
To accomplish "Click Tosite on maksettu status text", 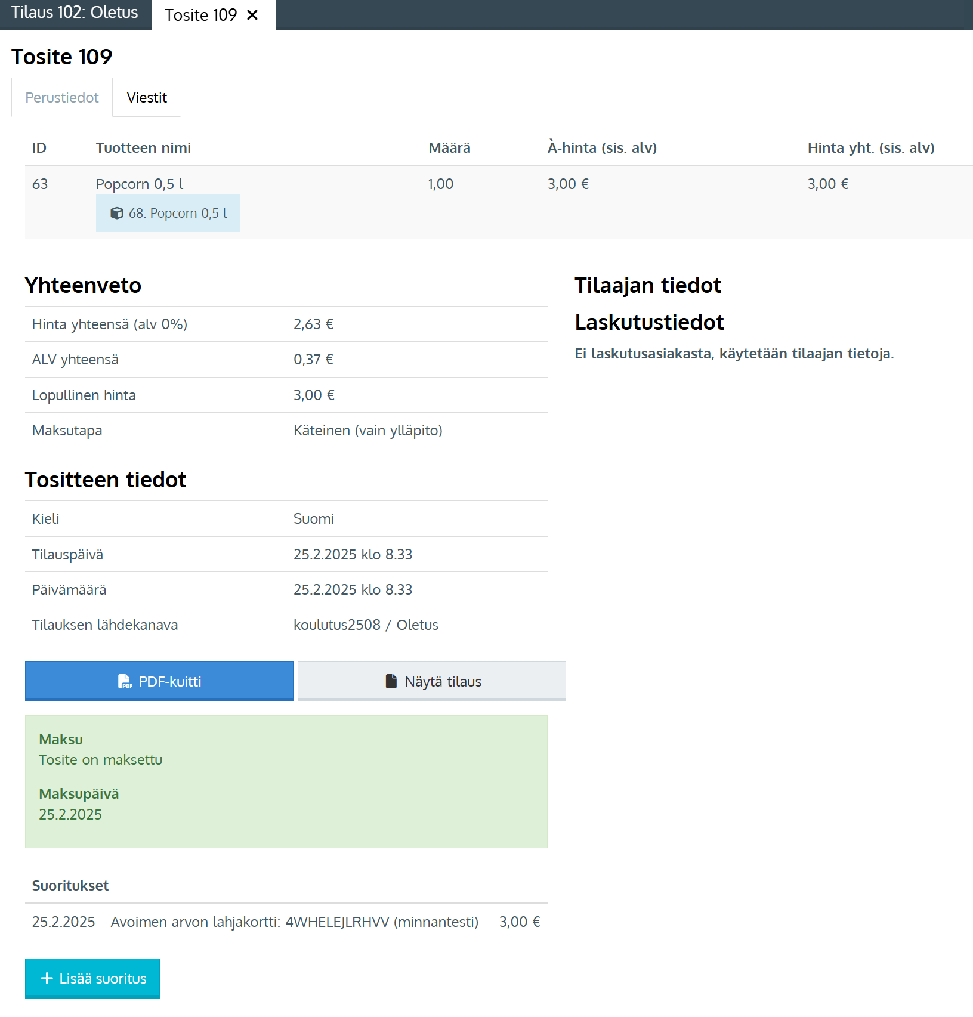I will tap(101, 759).
